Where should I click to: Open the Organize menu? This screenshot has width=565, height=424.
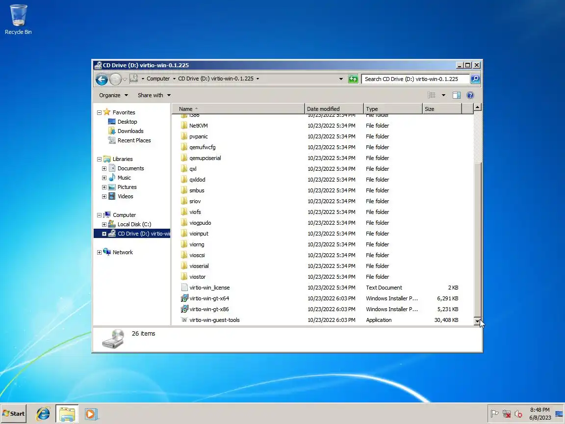pos(113,95)
